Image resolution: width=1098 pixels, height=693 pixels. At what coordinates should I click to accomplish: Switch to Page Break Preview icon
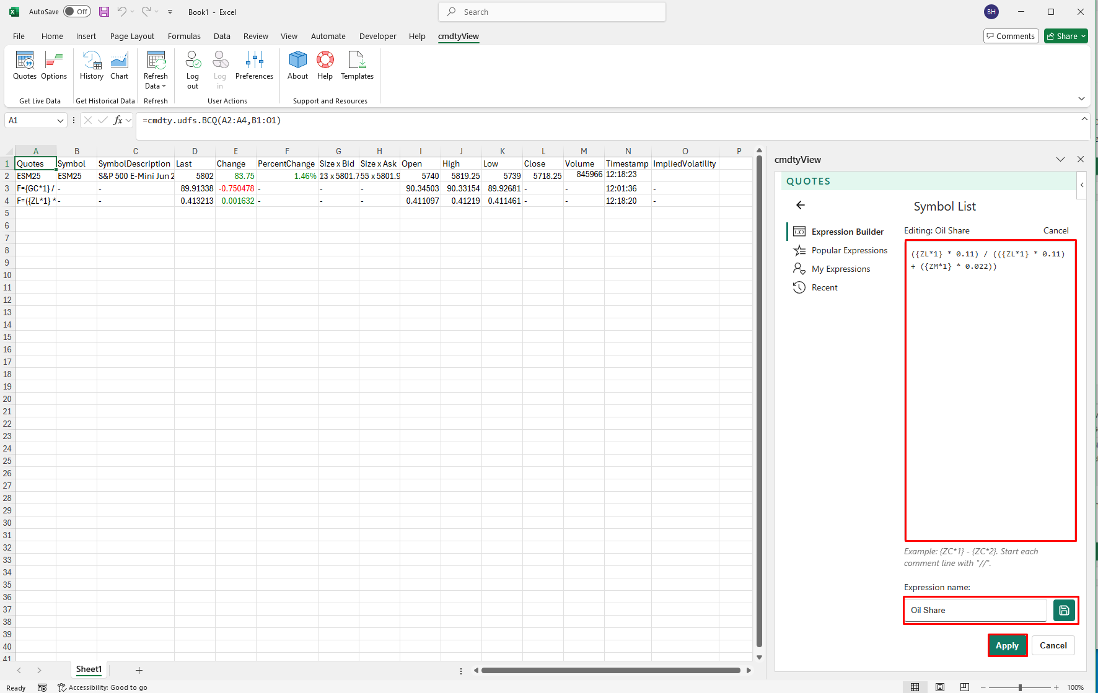point(964,687)
